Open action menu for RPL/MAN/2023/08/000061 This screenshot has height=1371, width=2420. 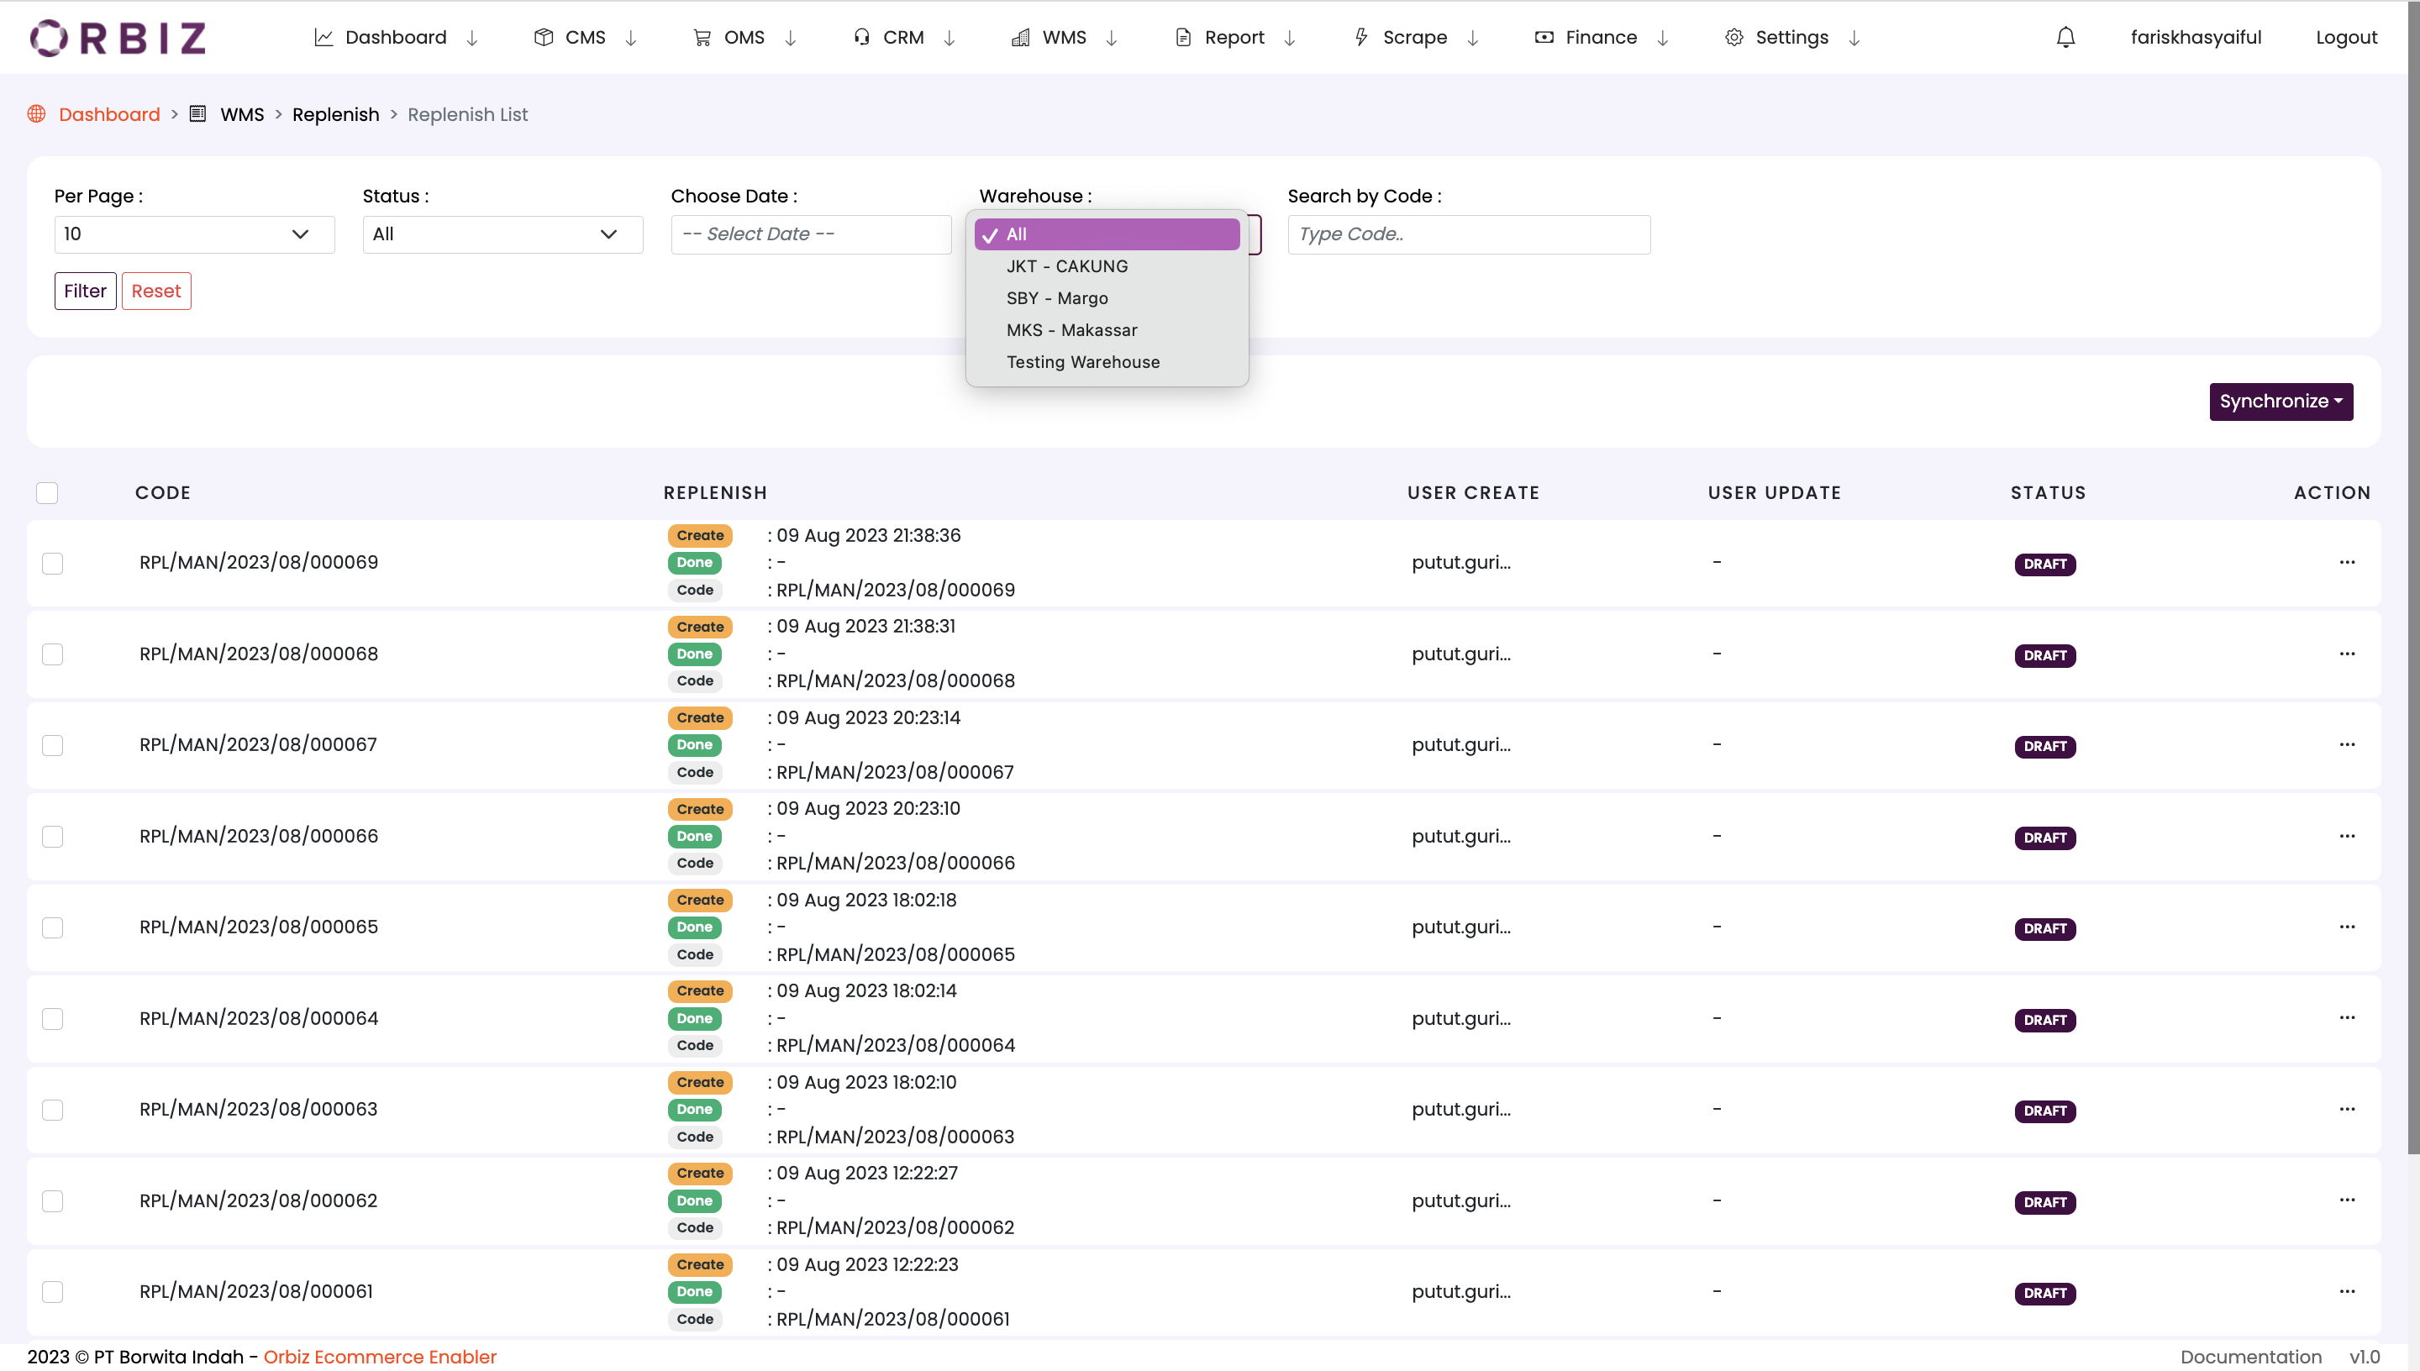tap(2347, 1291)
